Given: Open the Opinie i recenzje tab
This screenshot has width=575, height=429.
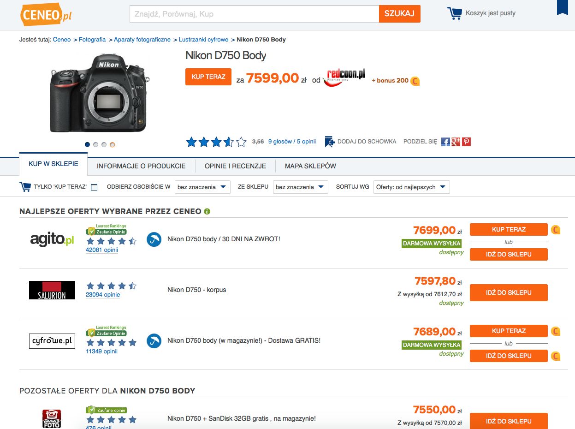Looking at the screenshot, I should (235, 166).
